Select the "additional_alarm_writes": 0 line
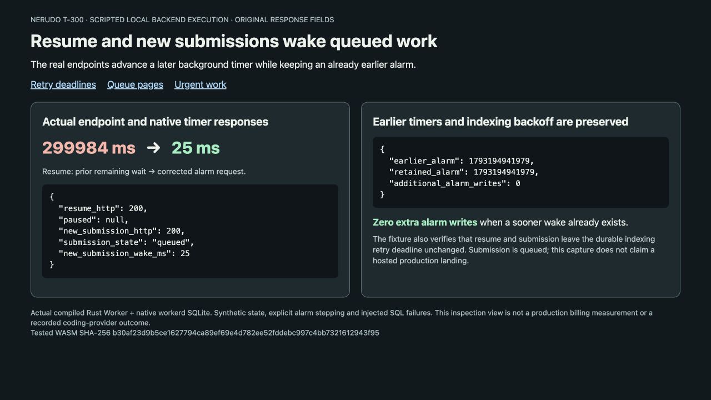Image resolution: width=711 pixels, height=400 pixels. click(454, 183)
